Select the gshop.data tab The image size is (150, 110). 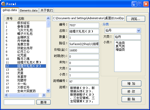click(10, 10)
